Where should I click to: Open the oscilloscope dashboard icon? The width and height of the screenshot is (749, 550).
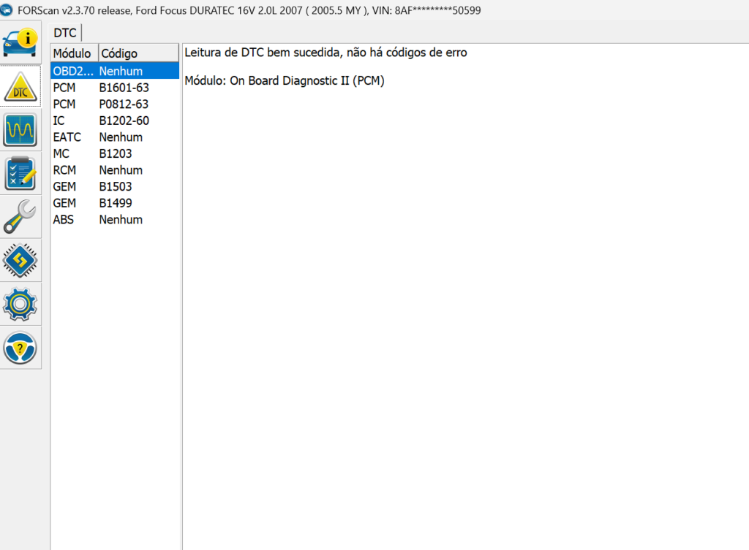click(20, 131)
